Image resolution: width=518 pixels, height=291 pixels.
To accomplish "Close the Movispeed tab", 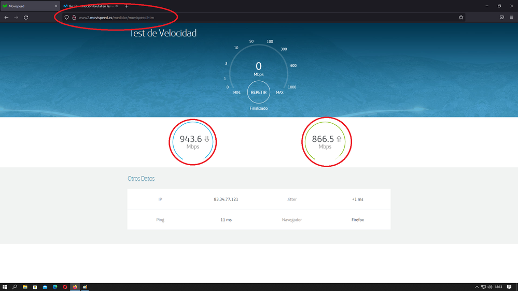I will [x=55, y=6].
